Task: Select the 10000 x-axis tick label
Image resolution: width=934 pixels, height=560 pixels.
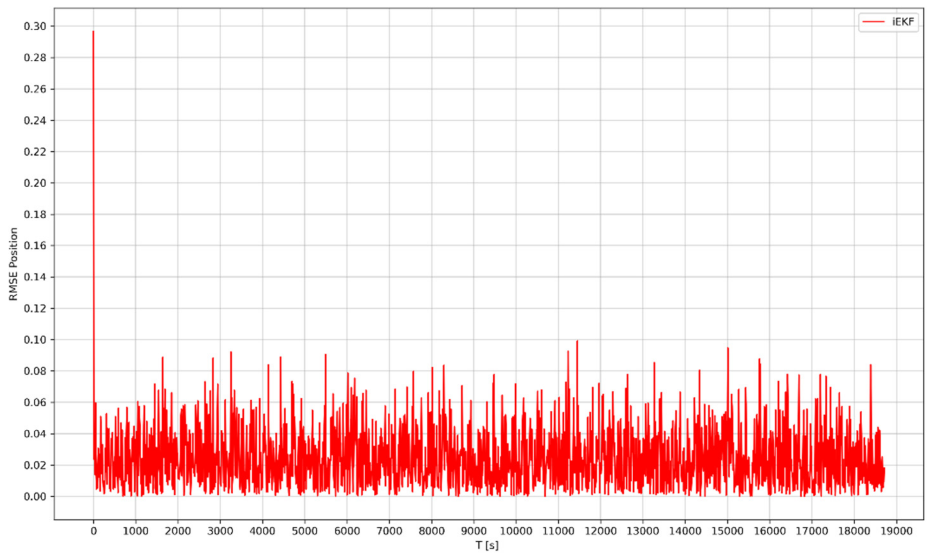Action: coord(516,531)
